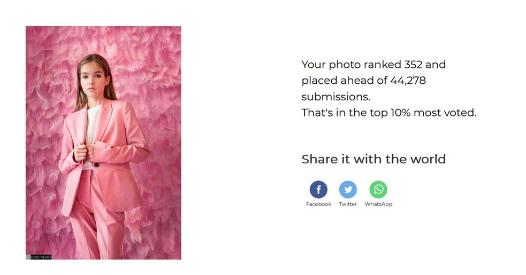Click the STUDIO TJEERD watermark on photo
This screenshot has height=275, width=526.
click(39, 257)
